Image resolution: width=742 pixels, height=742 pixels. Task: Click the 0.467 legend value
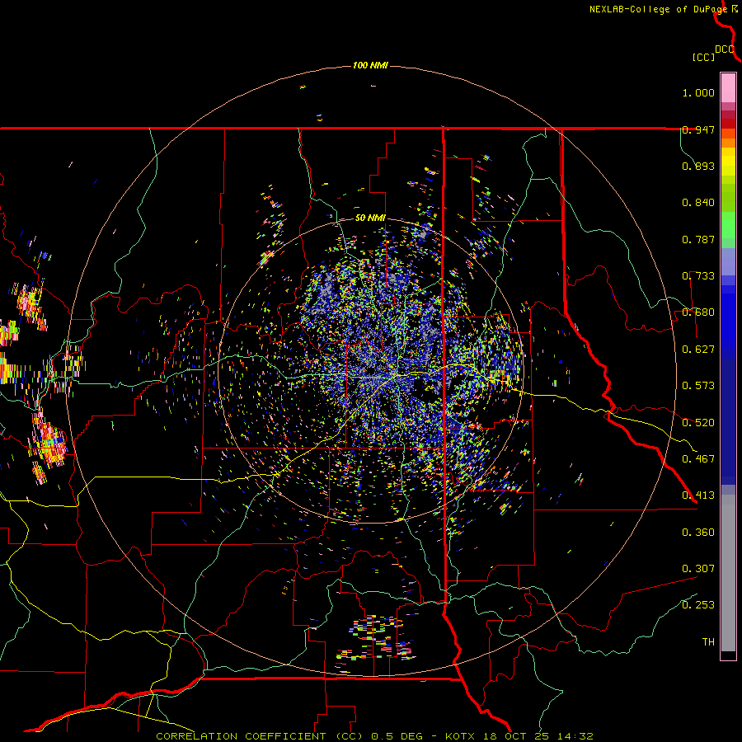(698, 459)
